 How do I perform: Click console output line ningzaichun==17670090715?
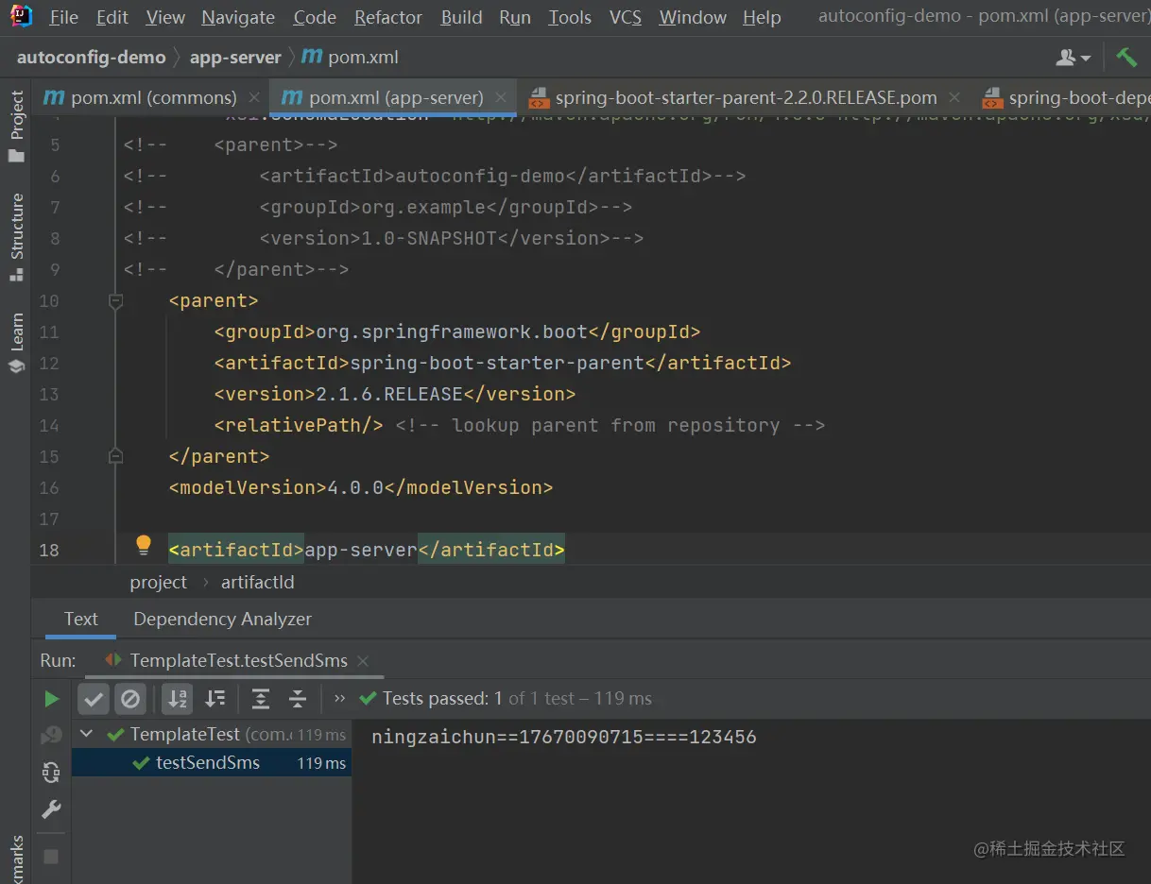pos(564,737)
